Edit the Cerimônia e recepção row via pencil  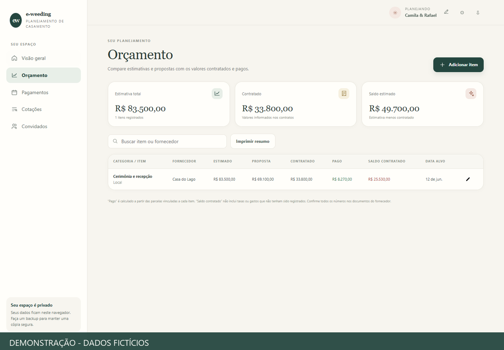[468, 179]
